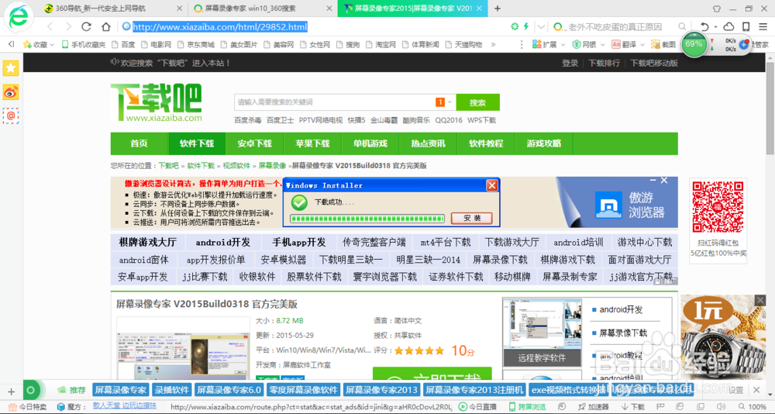The width and height of the screenshot is (775, 414).
Task: Close the Windows Installer popup with red X
Action: pyautogui.click(x=492, y=185)
